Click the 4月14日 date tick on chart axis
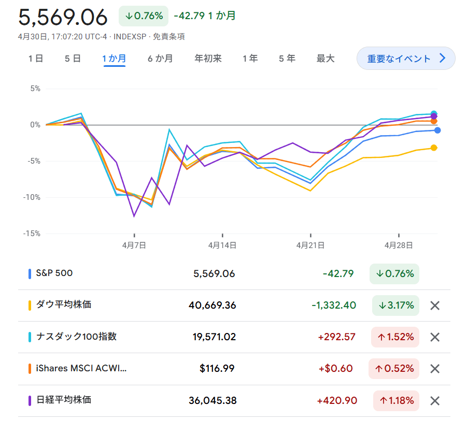Viewport: 467px width, 421px height. (222, 245)
